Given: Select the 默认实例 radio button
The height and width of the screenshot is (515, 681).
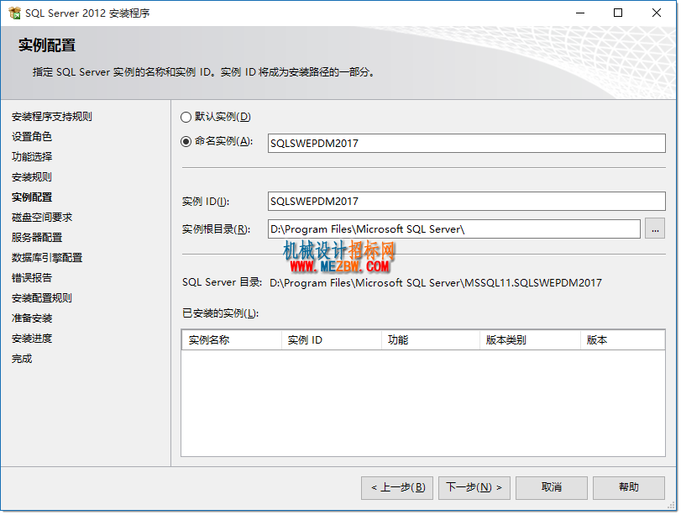Looking at the screenshot, I should point(186,117).
